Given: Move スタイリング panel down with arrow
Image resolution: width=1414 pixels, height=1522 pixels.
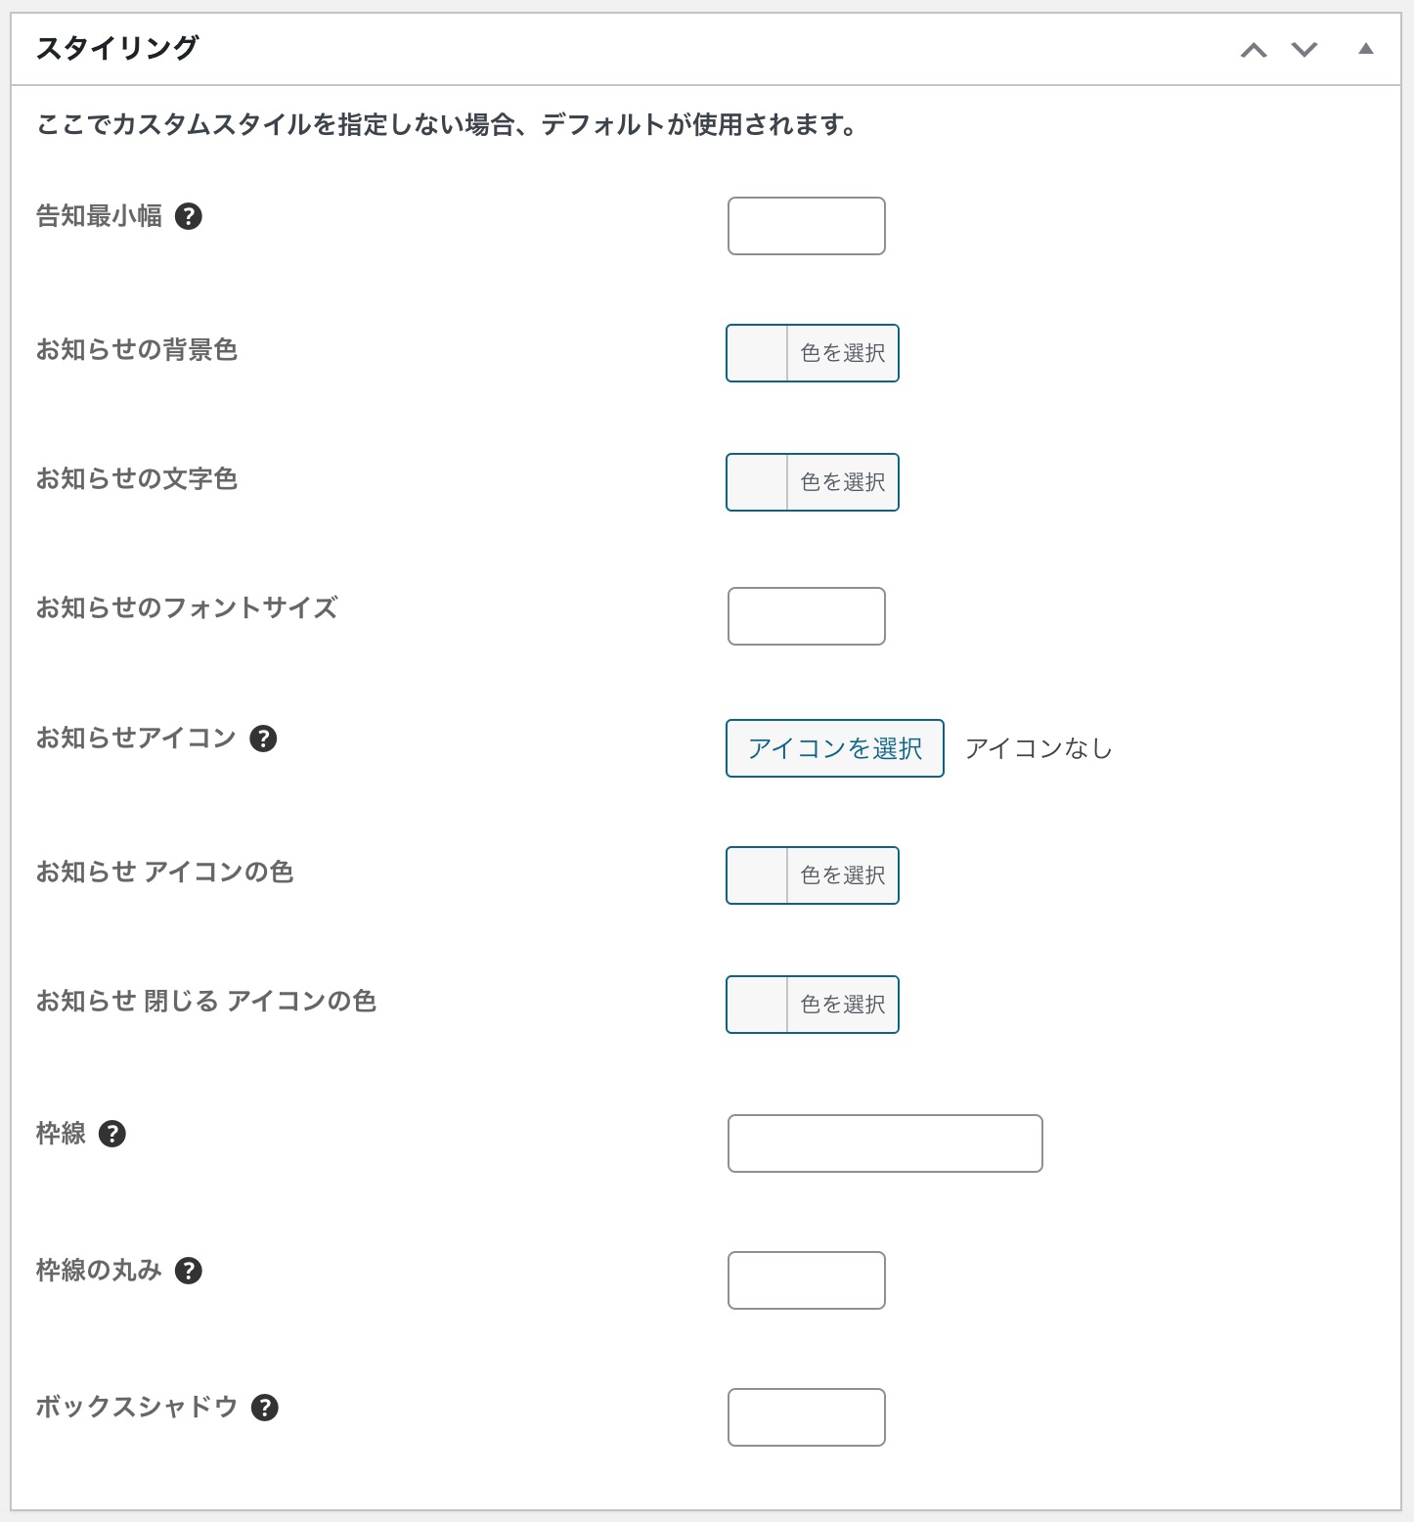Looking at the screenshot, I should point(1304,50).
